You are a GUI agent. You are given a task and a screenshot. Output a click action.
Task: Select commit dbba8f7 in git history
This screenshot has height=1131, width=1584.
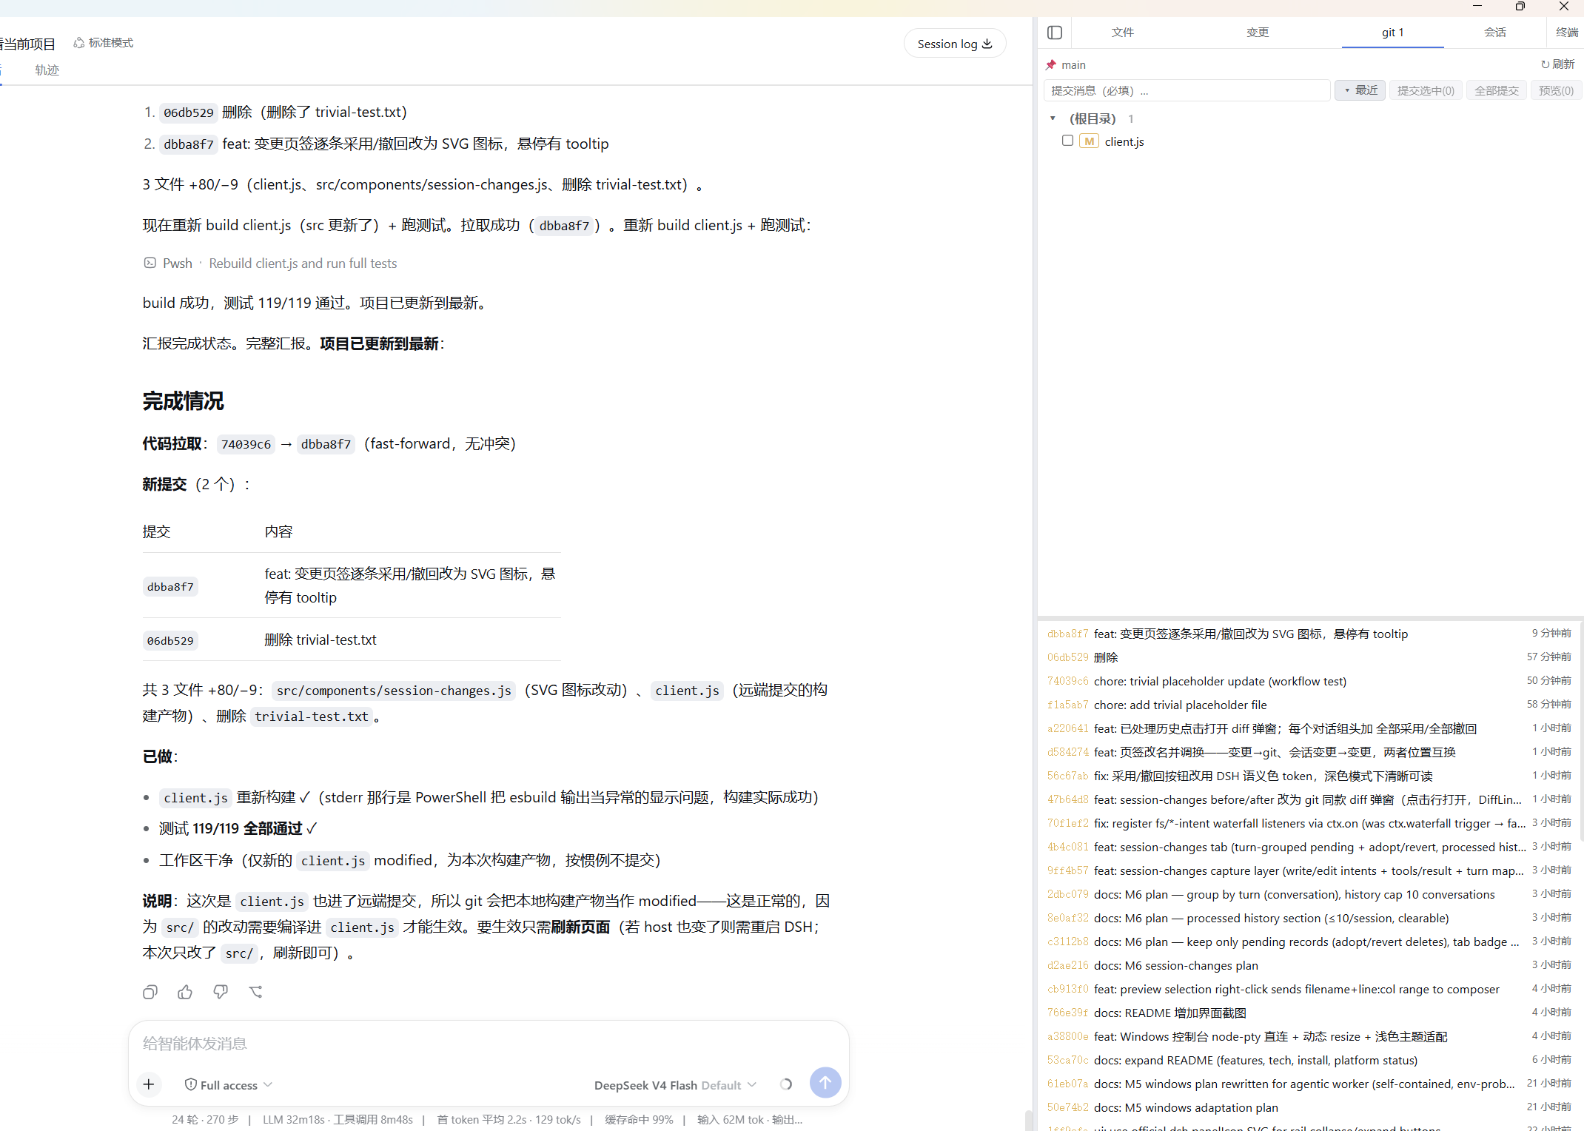coord(1309,634)
